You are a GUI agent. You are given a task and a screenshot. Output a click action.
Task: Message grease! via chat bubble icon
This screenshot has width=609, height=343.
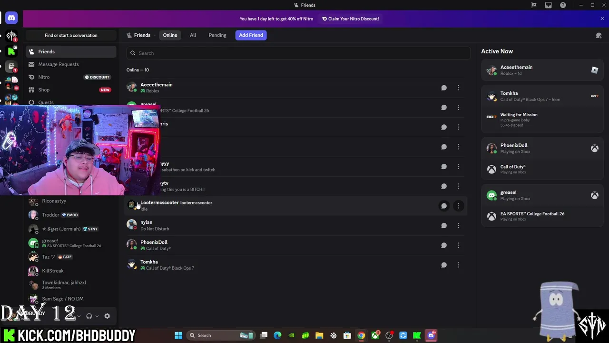tap(444, 107)
